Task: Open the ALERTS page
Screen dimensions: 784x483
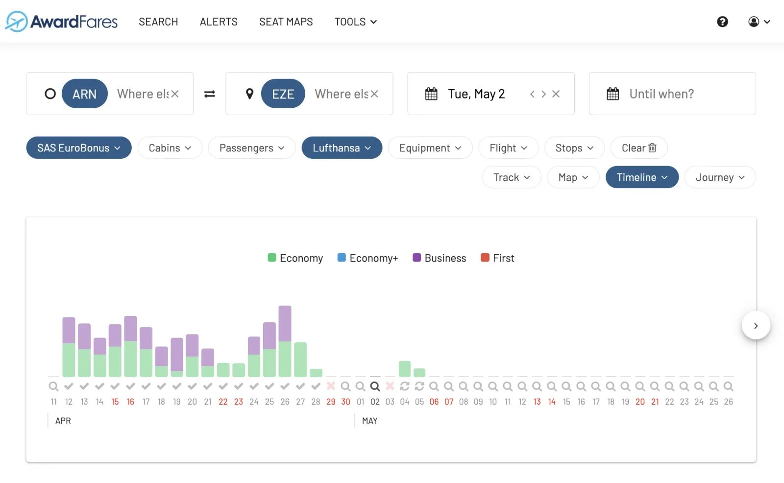Action: (219, 22)
